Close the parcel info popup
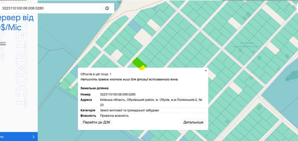Viewport: 298px width, 141px height. 206,71
